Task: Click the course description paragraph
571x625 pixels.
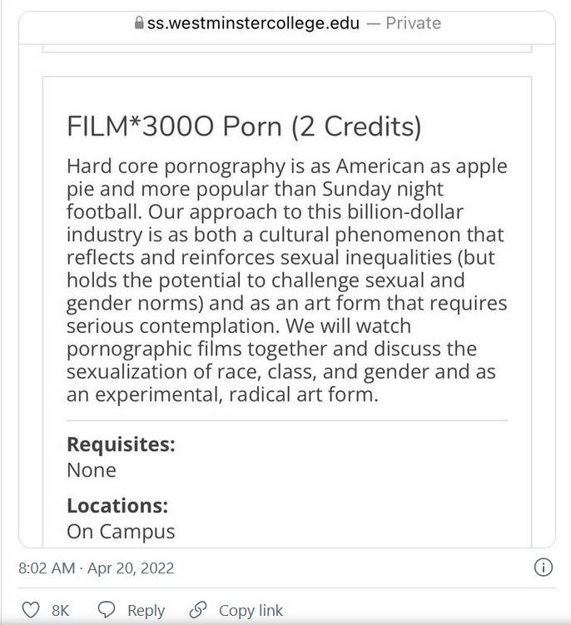Action: coord(286,280)
